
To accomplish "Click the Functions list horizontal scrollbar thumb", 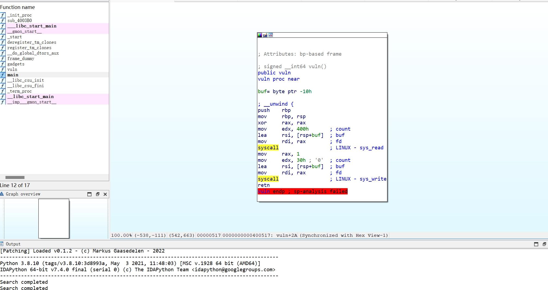I will pos(15,177).
